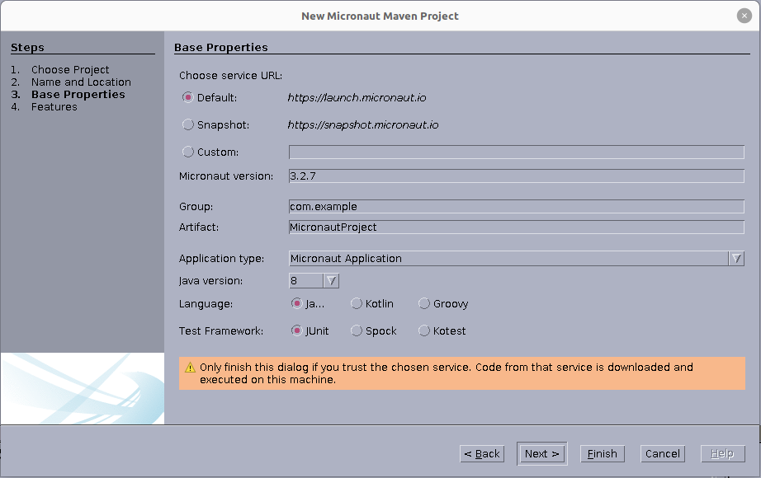Viewport: 761px width, 478px height.
Task: Go back with the Back button
Action: click(x=482, y=454)
